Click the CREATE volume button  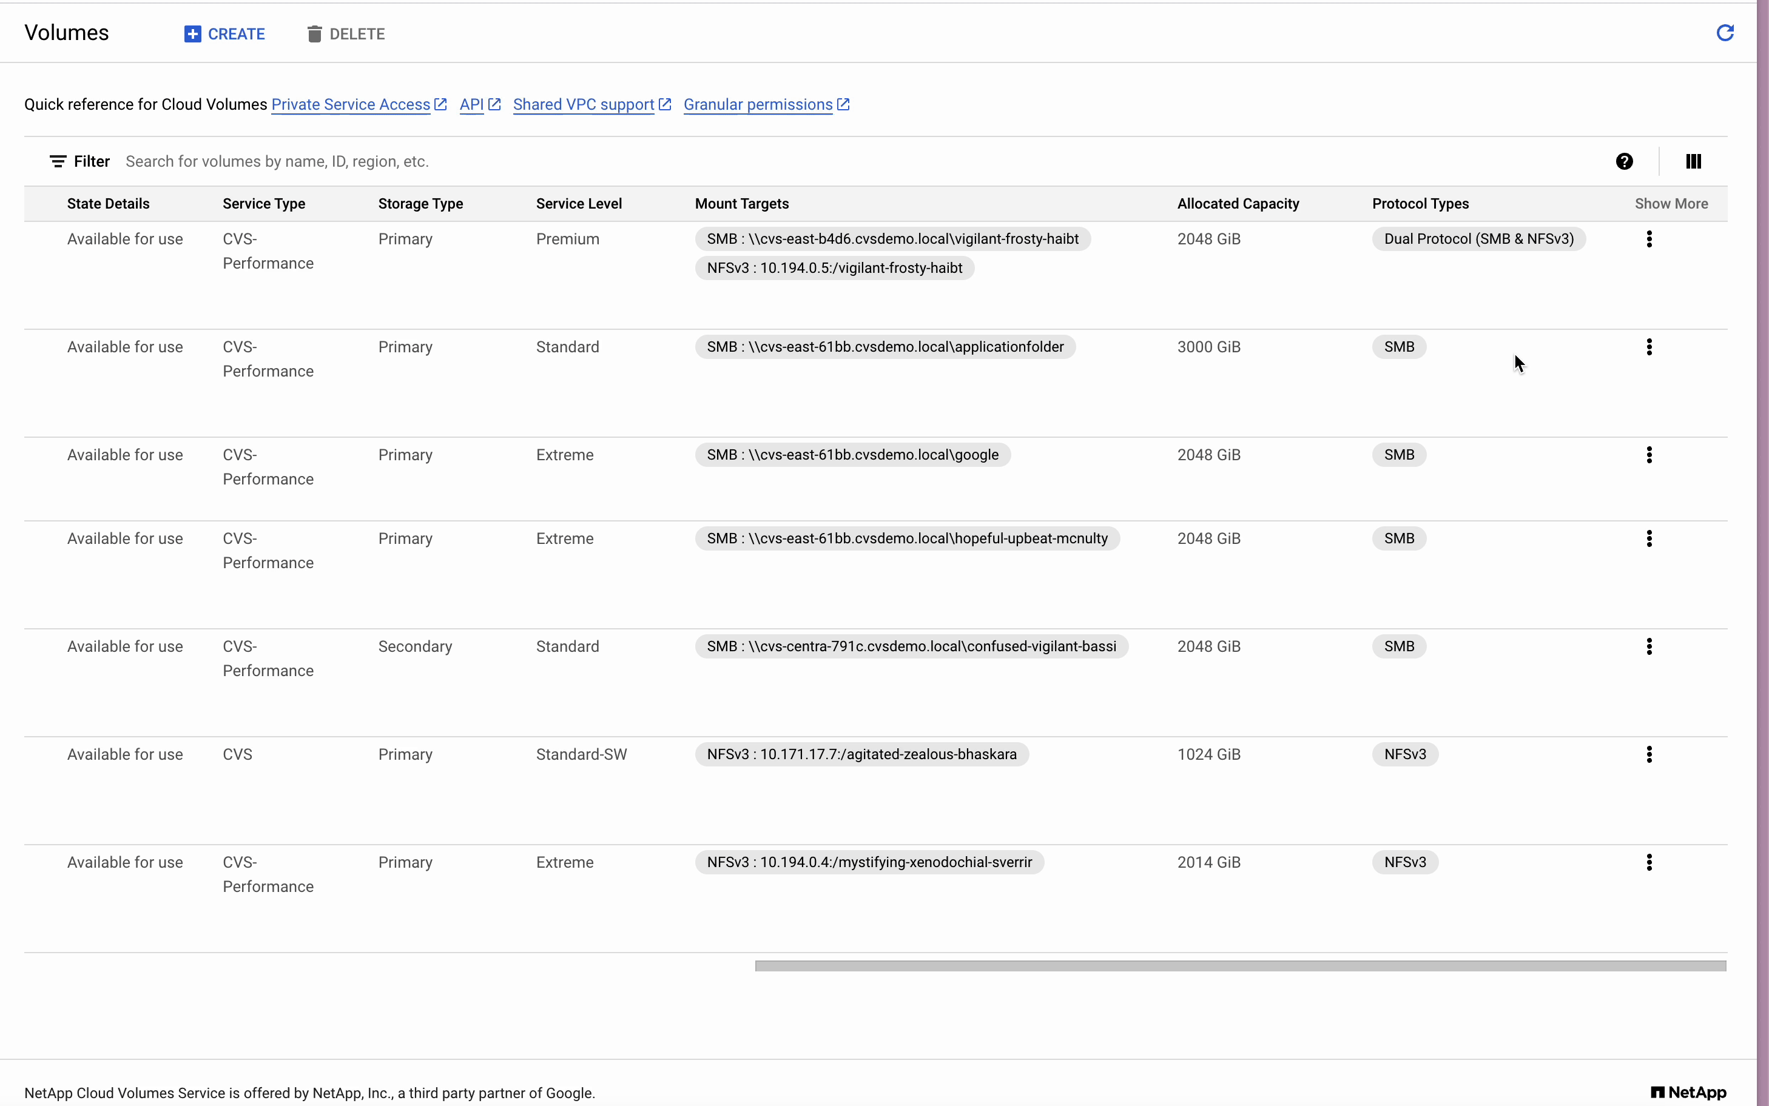tap(224, 33)
